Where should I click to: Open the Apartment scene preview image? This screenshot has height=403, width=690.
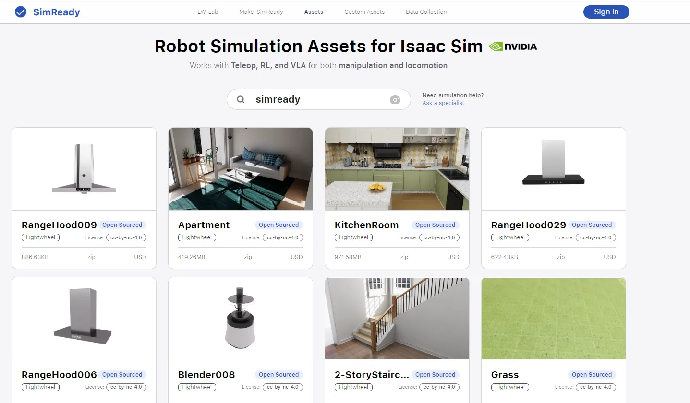point(241,169)
